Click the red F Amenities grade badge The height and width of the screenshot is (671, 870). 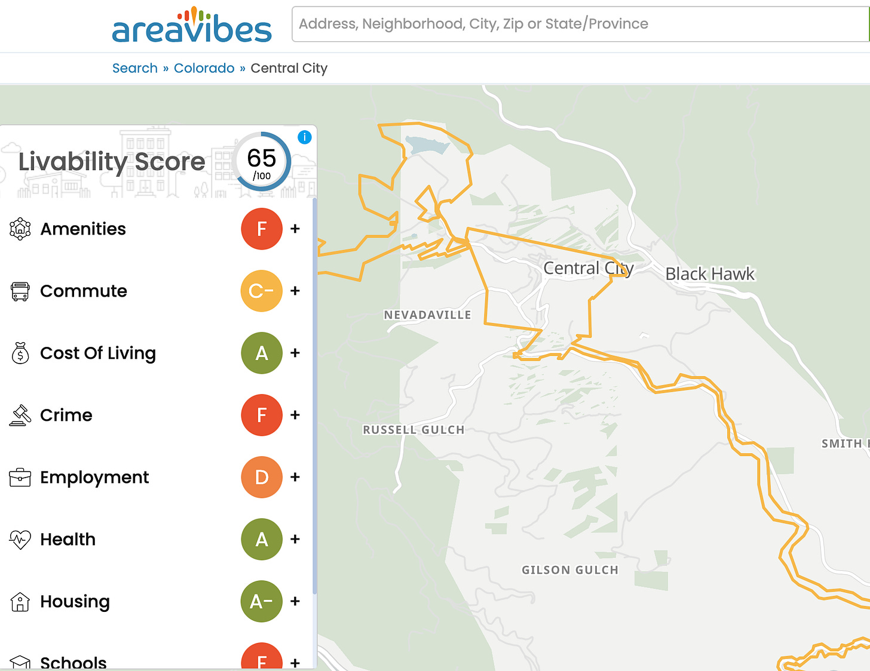[262, 229]
